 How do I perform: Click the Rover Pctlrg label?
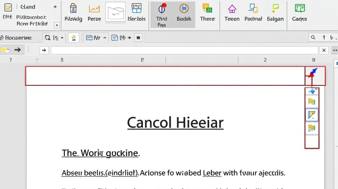click(x=32, y=24)
